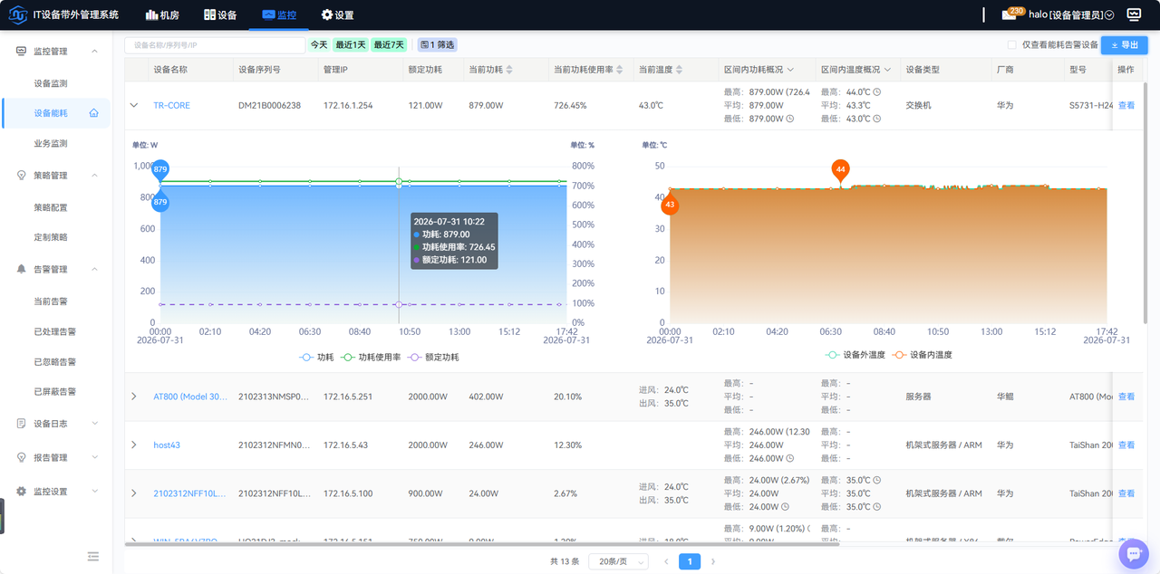Viewport: 1160px width, 574px height.
Task: Expand the AT800 row
Action: coord(134,397)
